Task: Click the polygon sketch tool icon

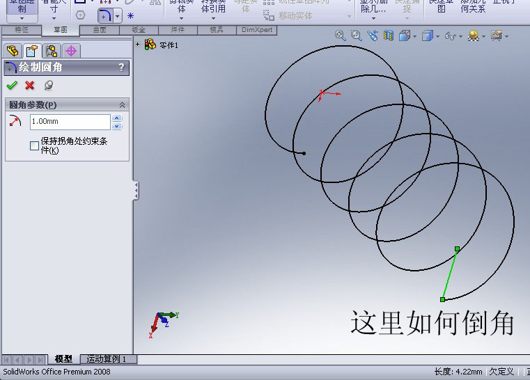Action: tap(81, 15)
